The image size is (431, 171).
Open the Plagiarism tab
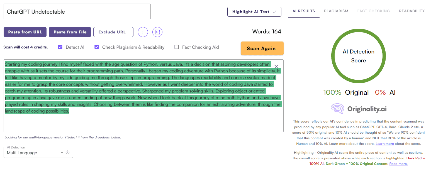click(336, 11)
